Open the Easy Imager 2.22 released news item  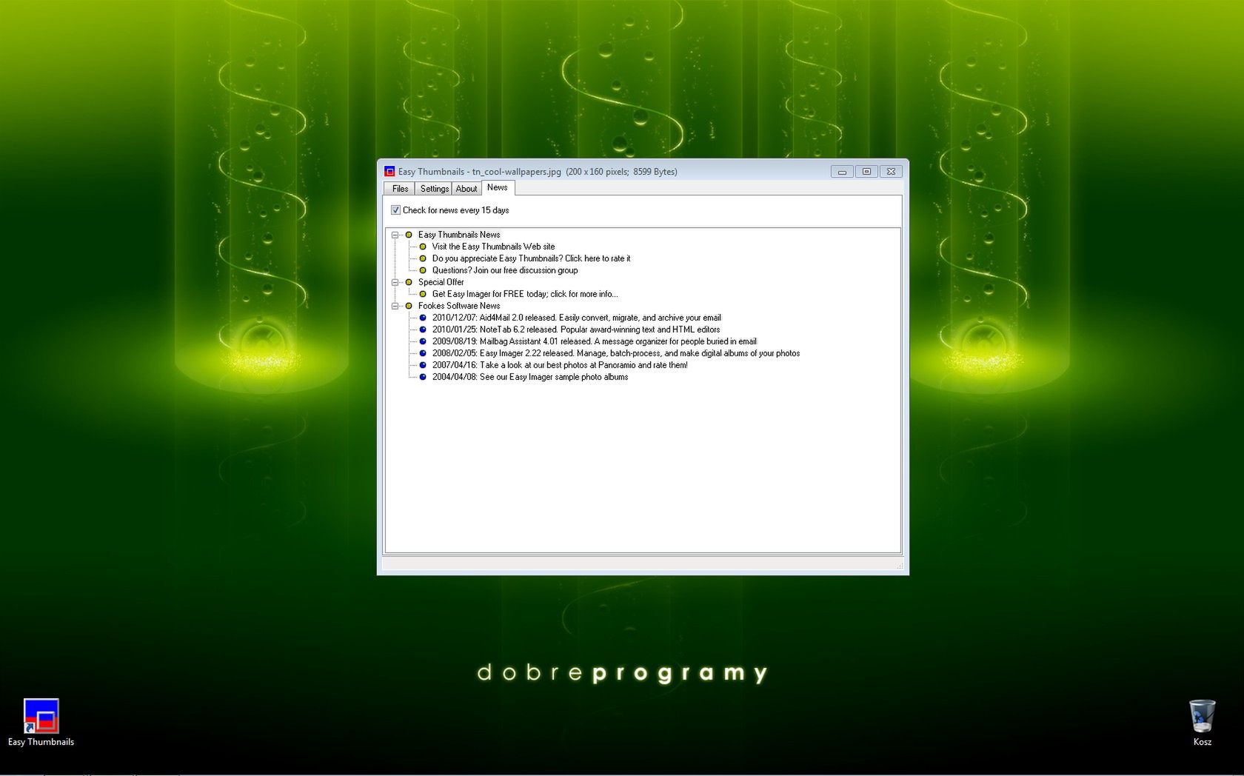coord(616,353)
